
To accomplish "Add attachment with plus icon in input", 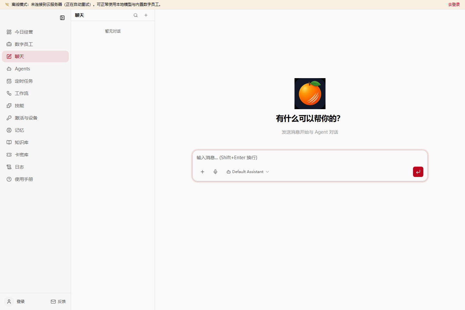I will (202, 172).
